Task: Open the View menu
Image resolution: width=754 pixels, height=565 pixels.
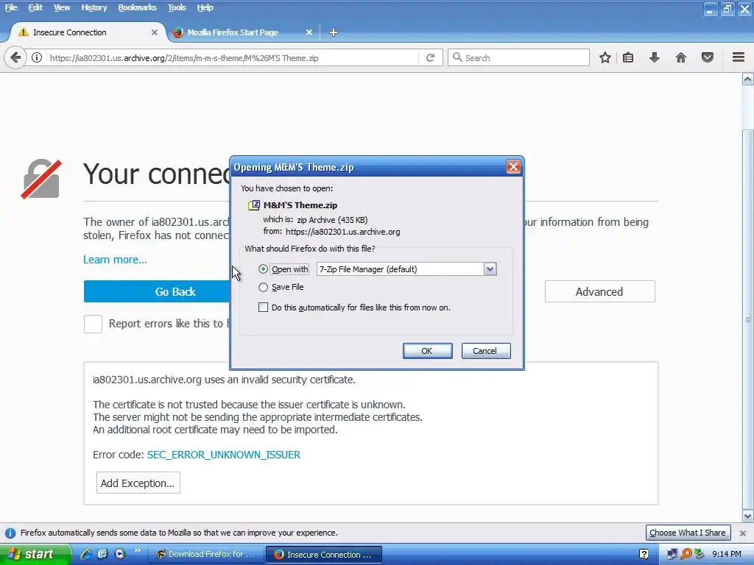Action: 62,7
